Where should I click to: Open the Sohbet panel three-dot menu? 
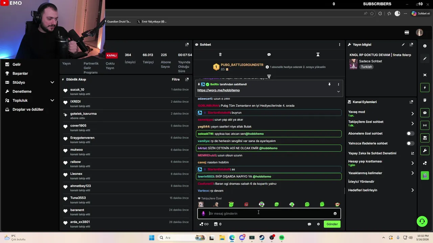[x=340, y=45]
